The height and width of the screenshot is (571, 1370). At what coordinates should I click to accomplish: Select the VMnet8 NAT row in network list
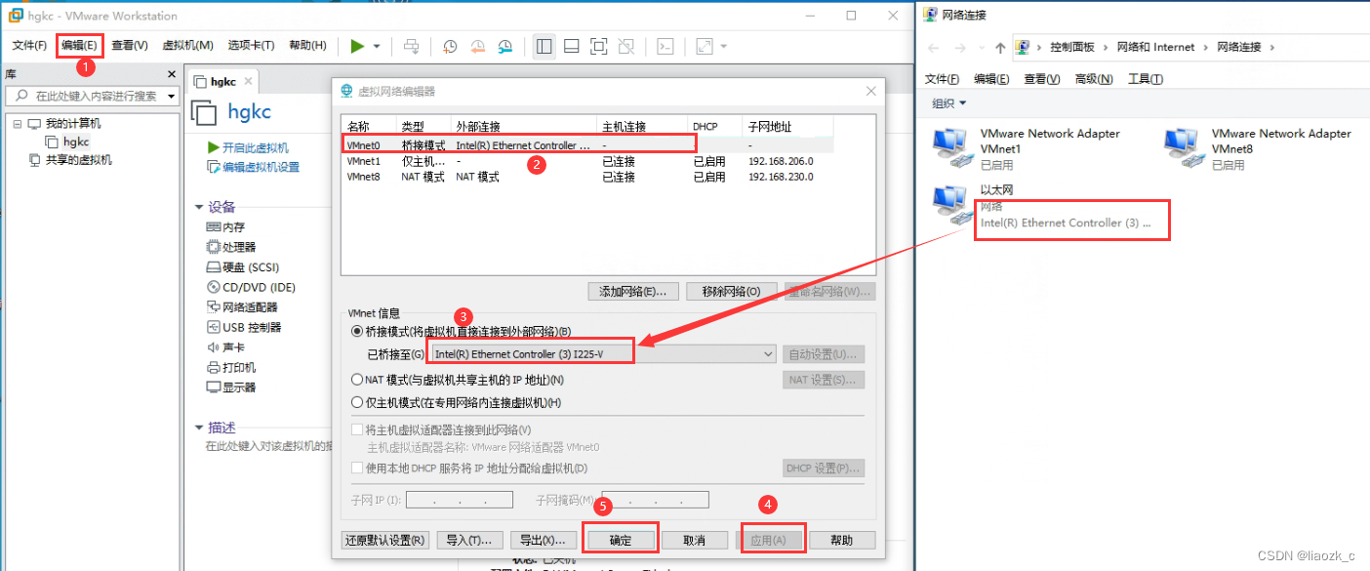pyautogui.click(x=587, y=177)
